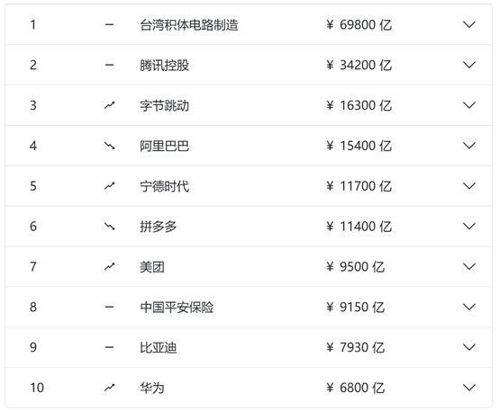Expand the 宁德时代 row chevron
The image size is (499, 411).
pos(469,186)
